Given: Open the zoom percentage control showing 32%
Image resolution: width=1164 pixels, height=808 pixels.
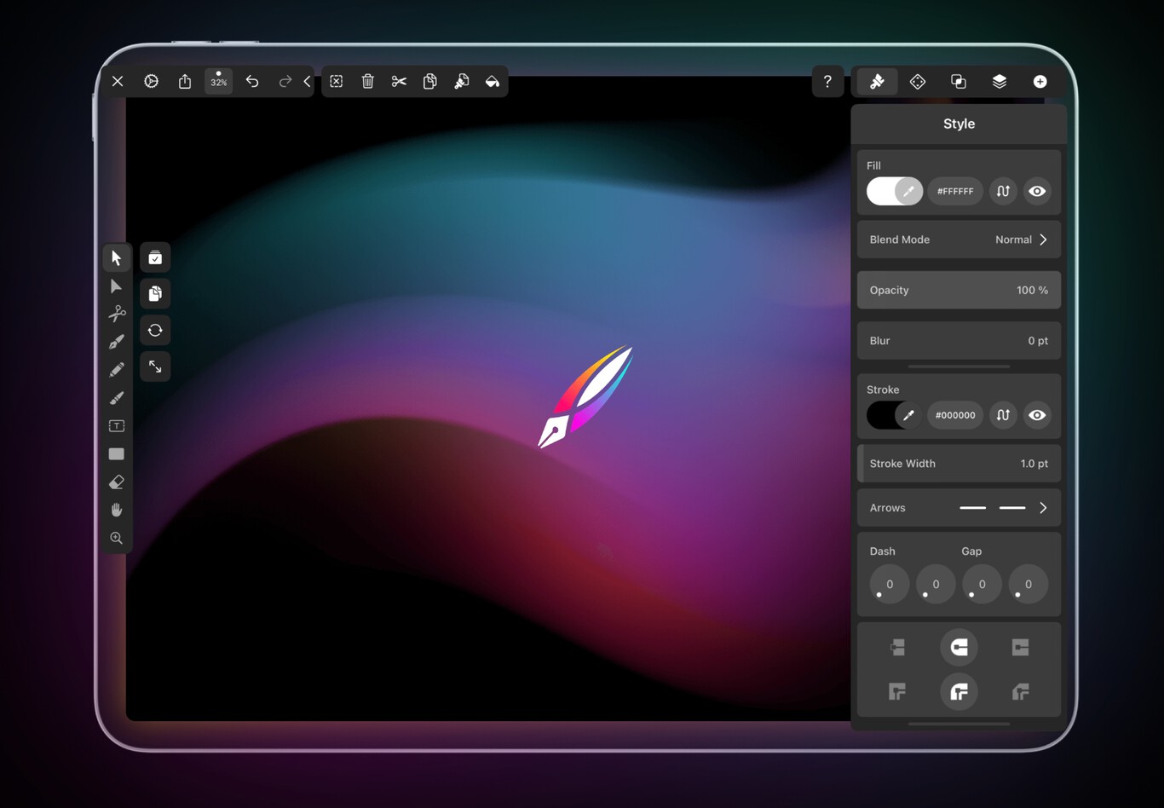Looking at the screenshot, I should (218, 81).
